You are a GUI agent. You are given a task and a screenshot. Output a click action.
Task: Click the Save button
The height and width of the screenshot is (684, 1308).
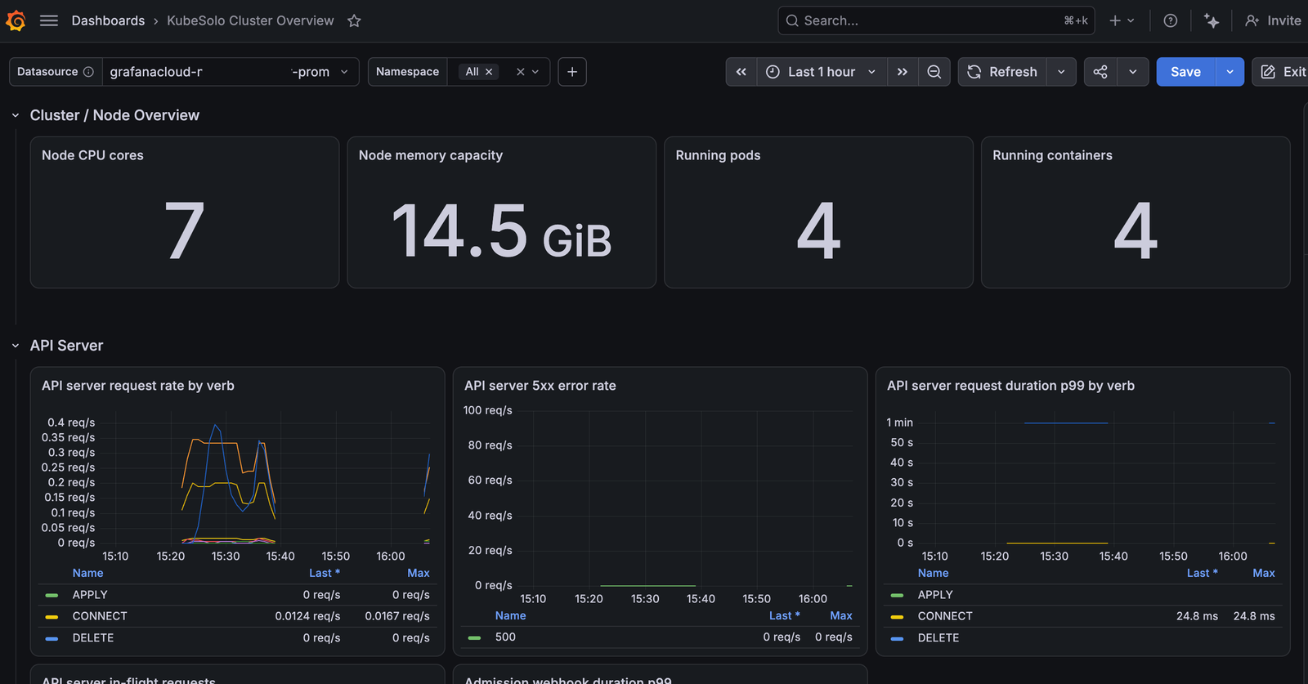tap(1185, 72)
